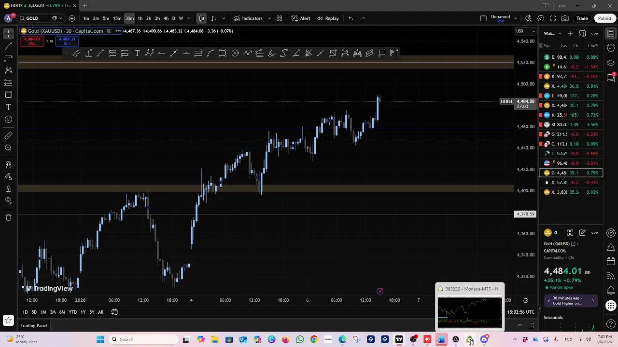The height and width of the screenshot is (347, 618).
Task: Start bar Replay mode
Action: click(x=328, y=18)
